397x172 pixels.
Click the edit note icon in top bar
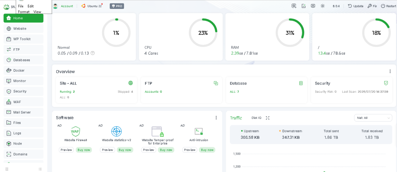click(x=304, y=6)
